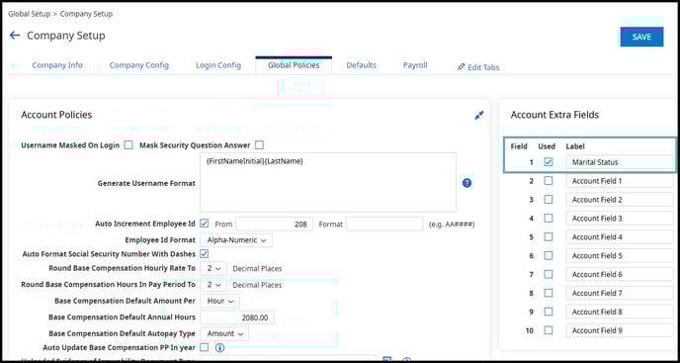
Task: Edit the Account Field 1 label
Action: [620, 181]
